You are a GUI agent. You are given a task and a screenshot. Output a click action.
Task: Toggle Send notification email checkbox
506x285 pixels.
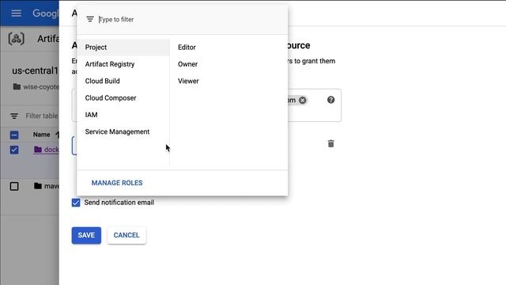[76, 203]
